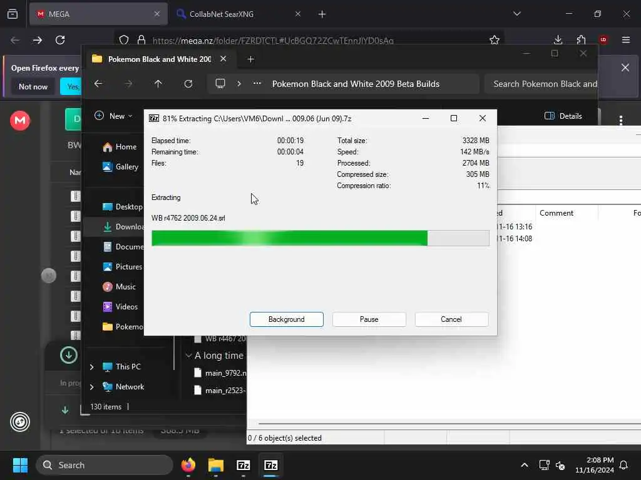This screenshot has width=641, height=480.
Task: Click Firefox forward arrow
Action: pyautogui.click(x=37, y=40)
